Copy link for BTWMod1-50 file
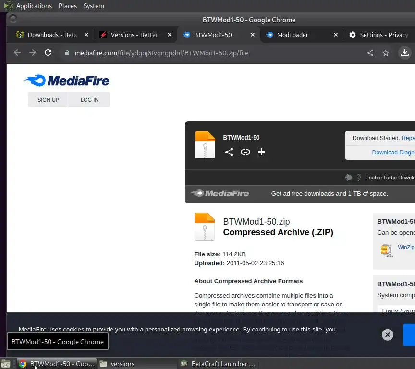 tap(245, 152)
